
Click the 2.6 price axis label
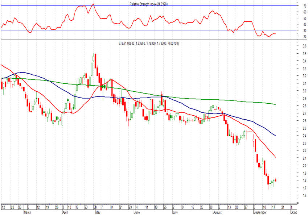[304, 121]
